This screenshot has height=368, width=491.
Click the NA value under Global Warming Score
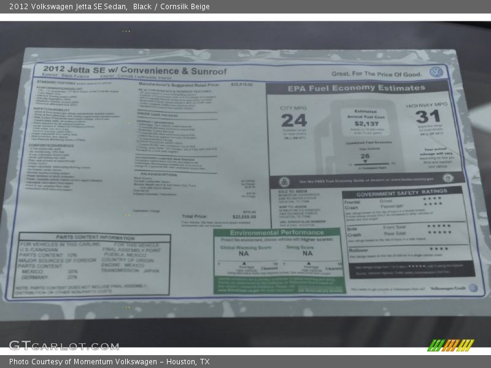(244, 254)
